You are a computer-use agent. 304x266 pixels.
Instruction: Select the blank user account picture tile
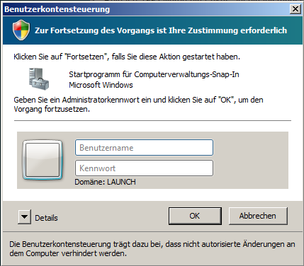coord(43,160)
